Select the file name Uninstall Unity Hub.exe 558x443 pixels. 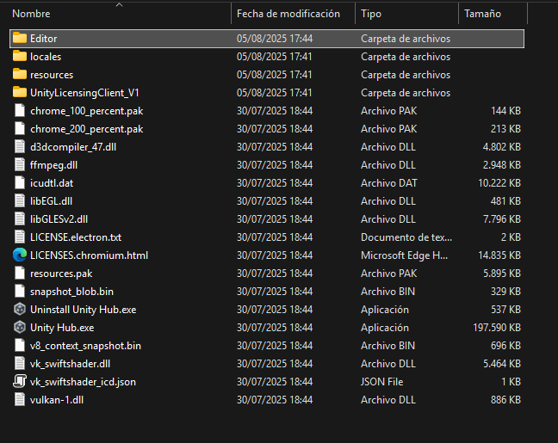pos(84,310)
